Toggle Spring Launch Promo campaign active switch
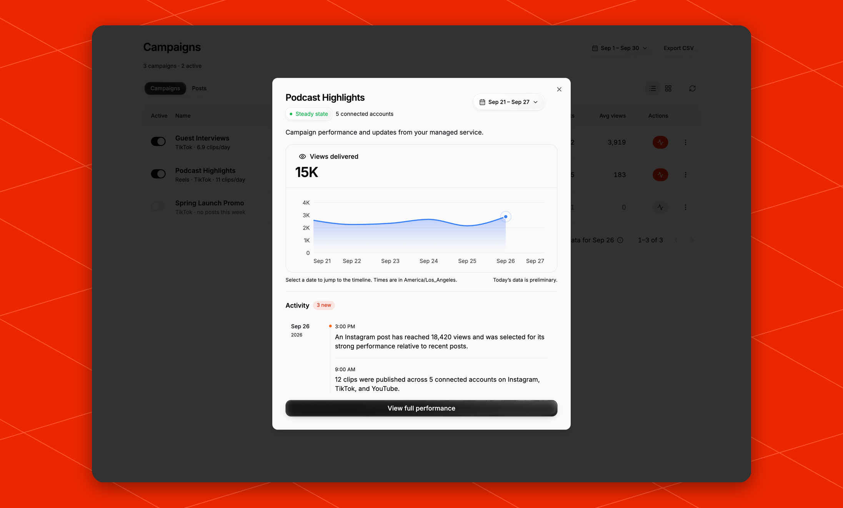The height and width of the screenshot is (508, 843). [x=158, y=207]
